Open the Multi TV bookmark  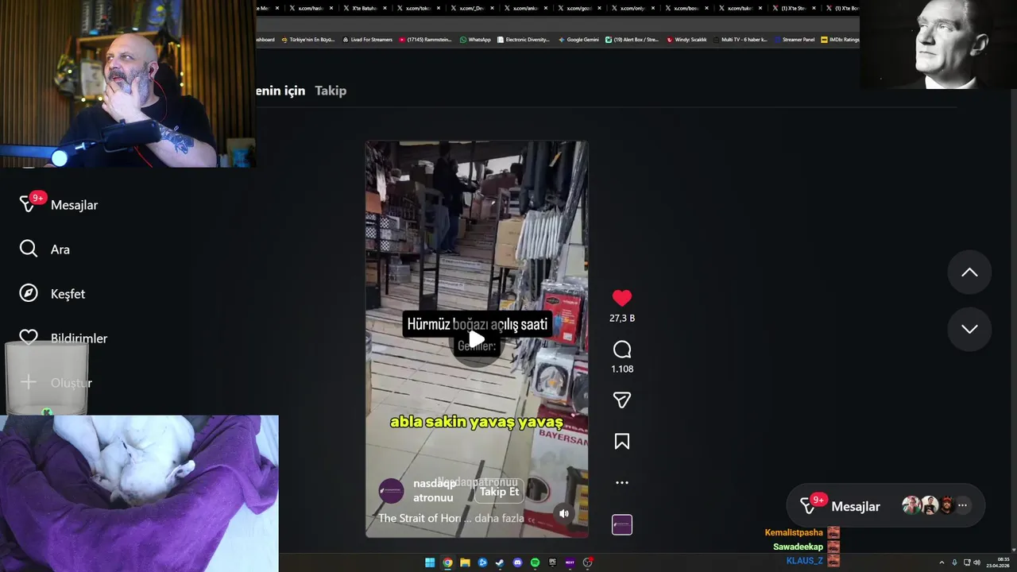click(740, 40)
